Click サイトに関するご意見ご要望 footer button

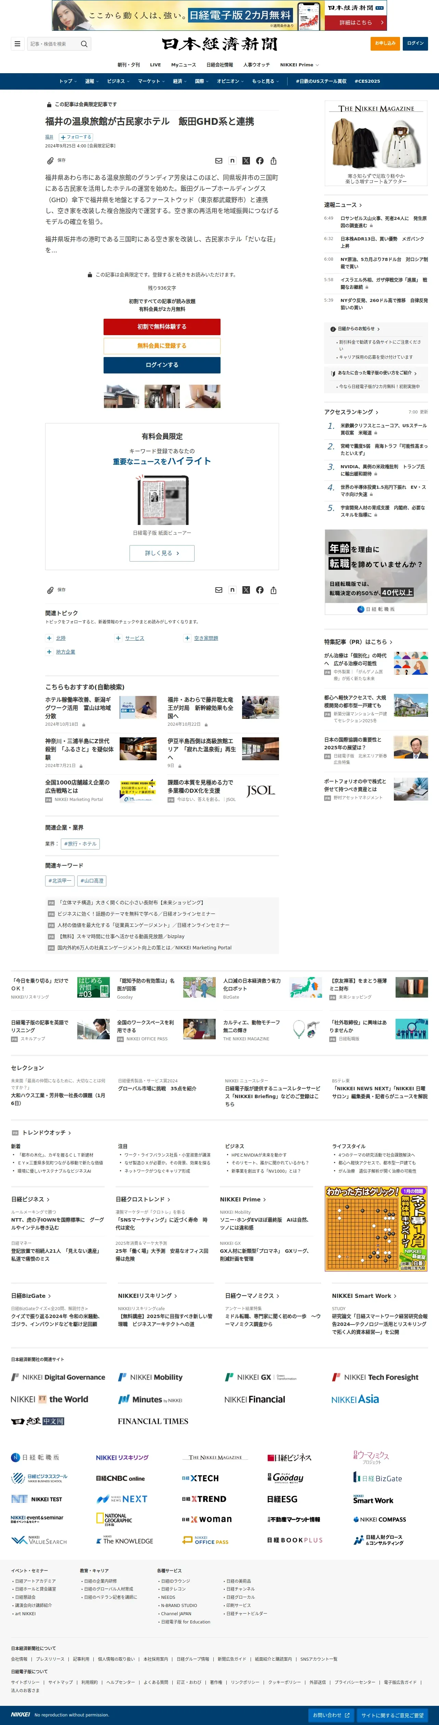pos(393,1715)
